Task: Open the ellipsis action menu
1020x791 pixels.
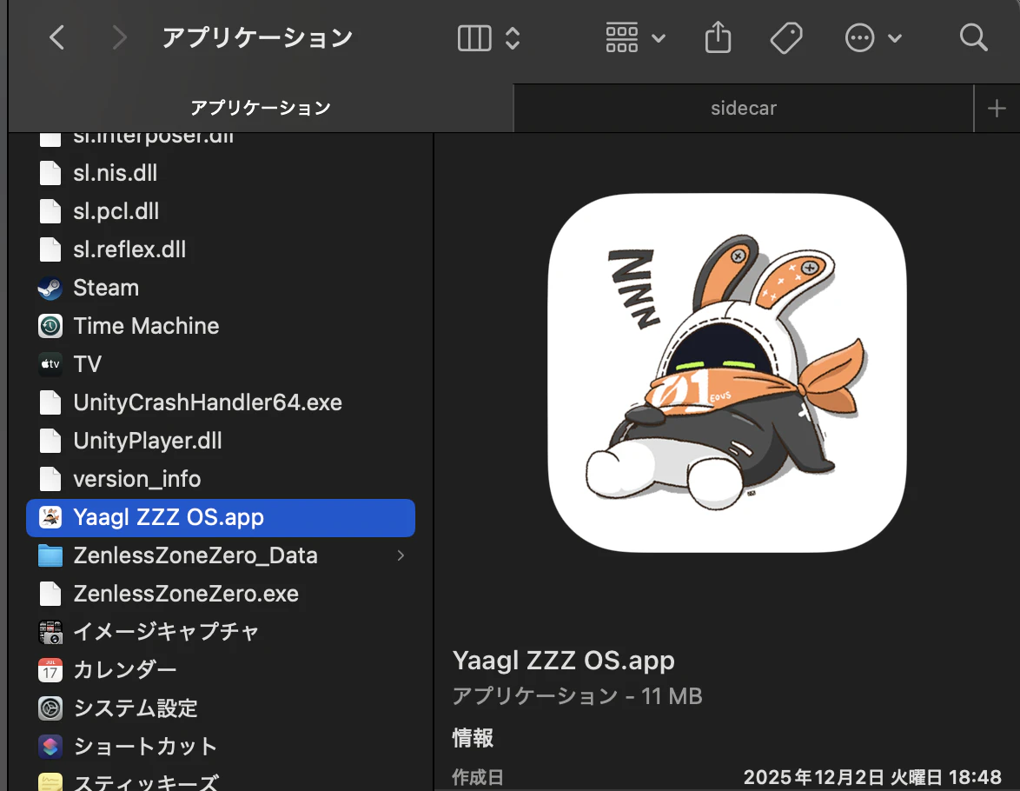Action: pyautogui.click(x=873, y=37)
